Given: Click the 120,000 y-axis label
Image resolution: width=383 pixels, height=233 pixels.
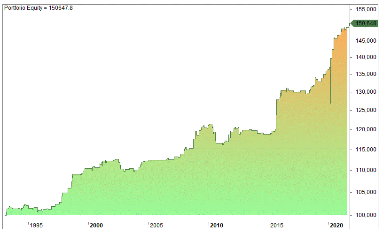Looking at the screenshot, I should [366, 129].
